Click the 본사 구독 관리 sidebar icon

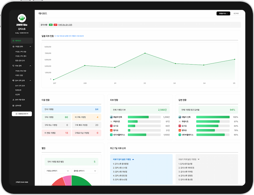coord(13,80)
